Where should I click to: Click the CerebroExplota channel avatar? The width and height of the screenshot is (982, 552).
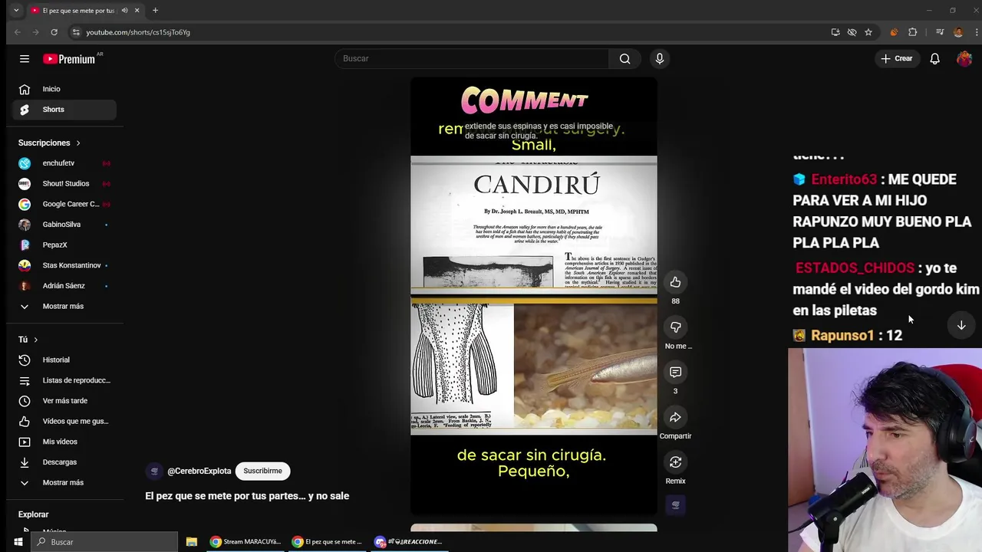point(154,472)
